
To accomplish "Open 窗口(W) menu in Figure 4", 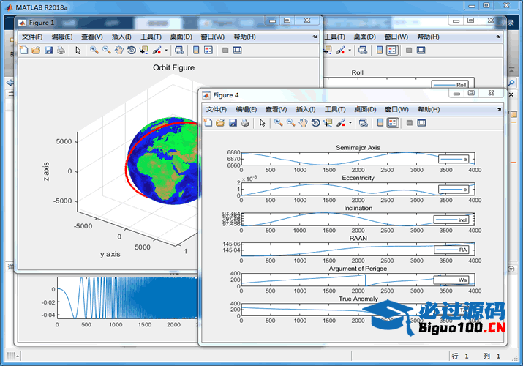I will pos(396,109).
